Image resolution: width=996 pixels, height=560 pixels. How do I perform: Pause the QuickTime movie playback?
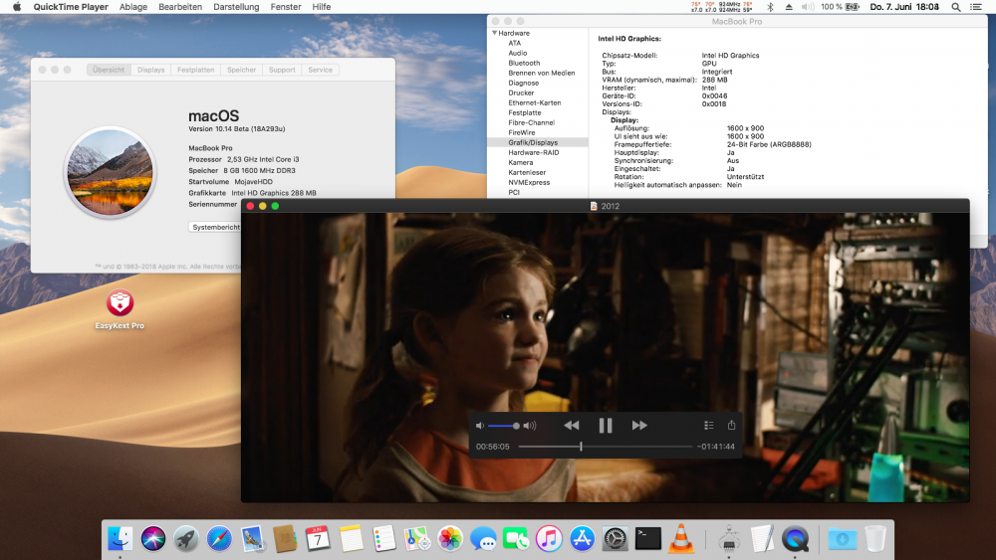606,426
